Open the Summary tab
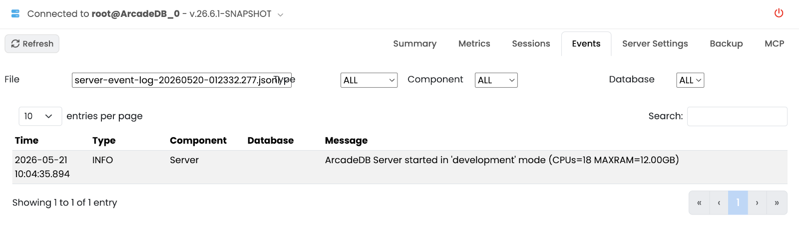 [414, 43]
